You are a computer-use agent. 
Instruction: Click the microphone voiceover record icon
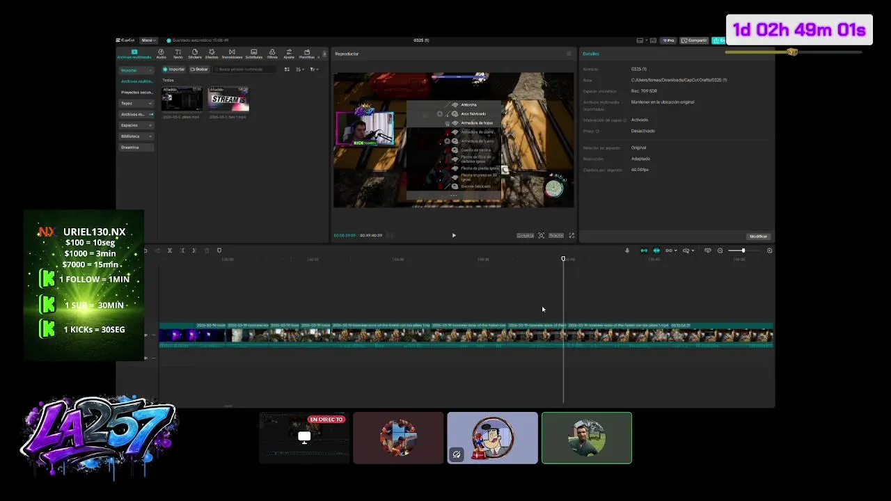click(x=626, y=250)
